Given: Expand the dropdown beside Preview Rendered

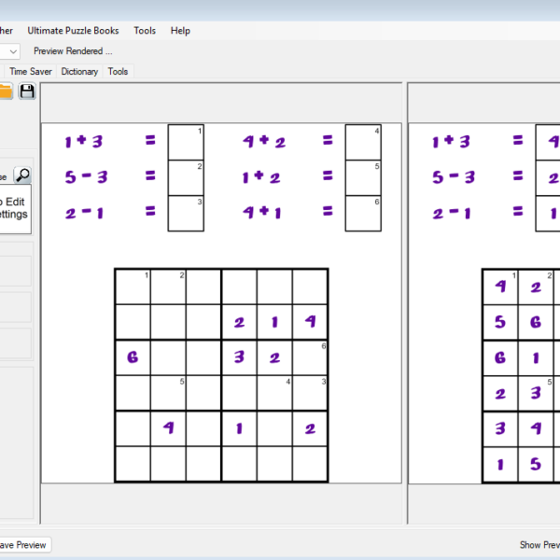Looking at the screenshot, I should (12, 51).
